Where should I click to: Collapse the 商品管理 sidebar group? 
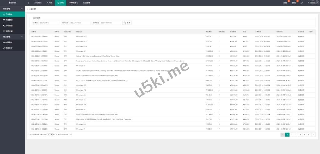coord(12,37)
